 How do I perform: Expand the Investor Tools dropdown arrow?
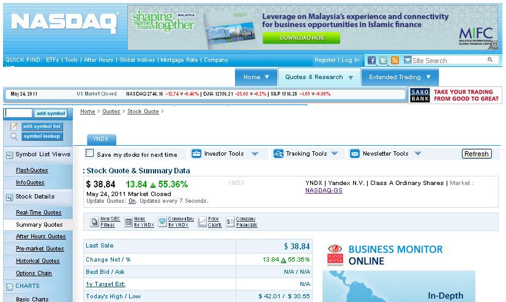click(x=255, y=153)
